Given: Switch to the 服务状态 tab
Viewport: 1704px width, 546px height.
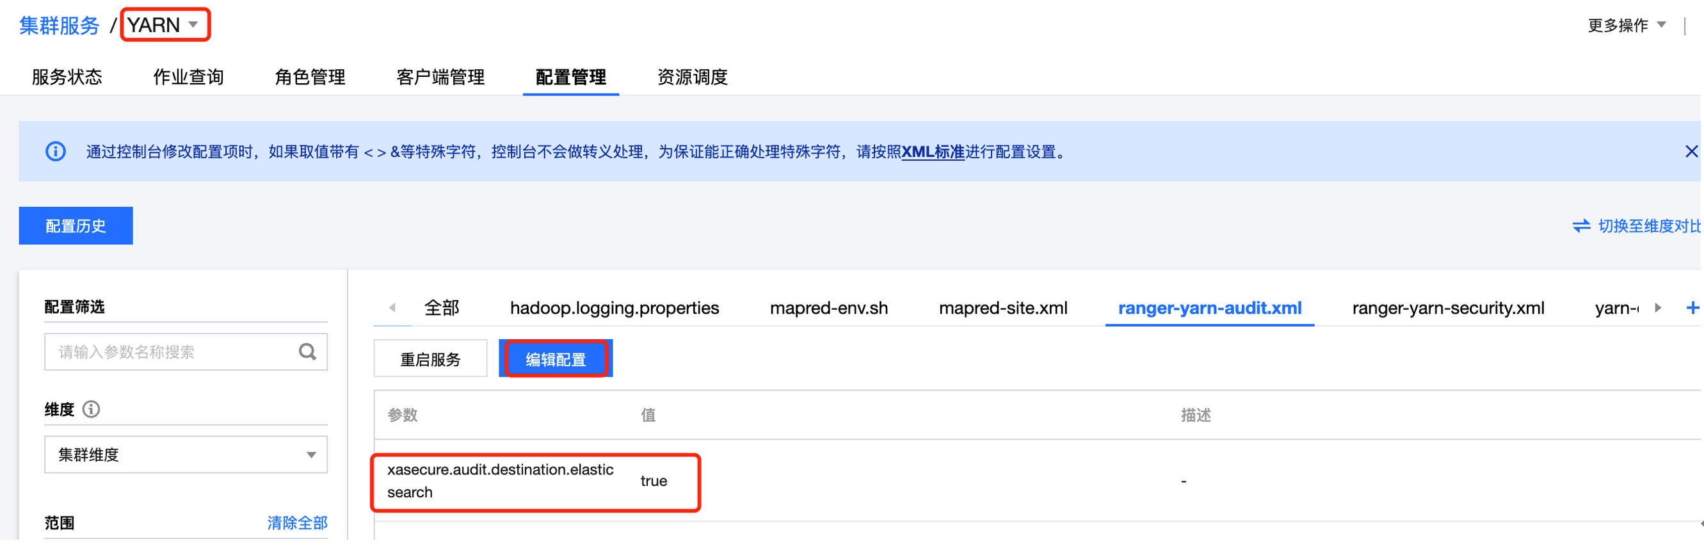Looking at the screenshot, I should click(x=67, y=77).
